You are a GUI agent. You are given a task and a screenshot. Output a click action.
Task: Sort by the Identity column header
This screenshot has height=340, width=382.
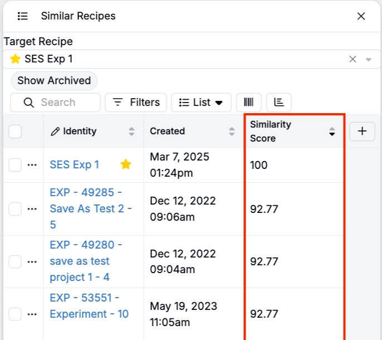tap(131, 132)
